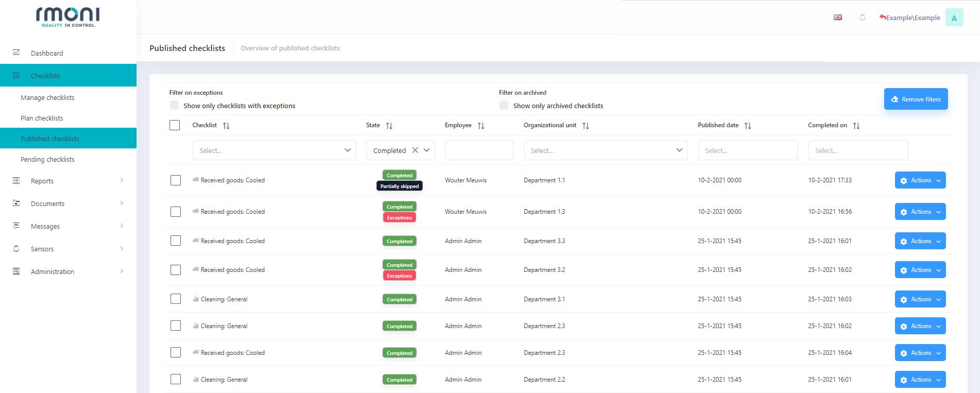Go to Manage checklists in sidebar

[47, 97]
